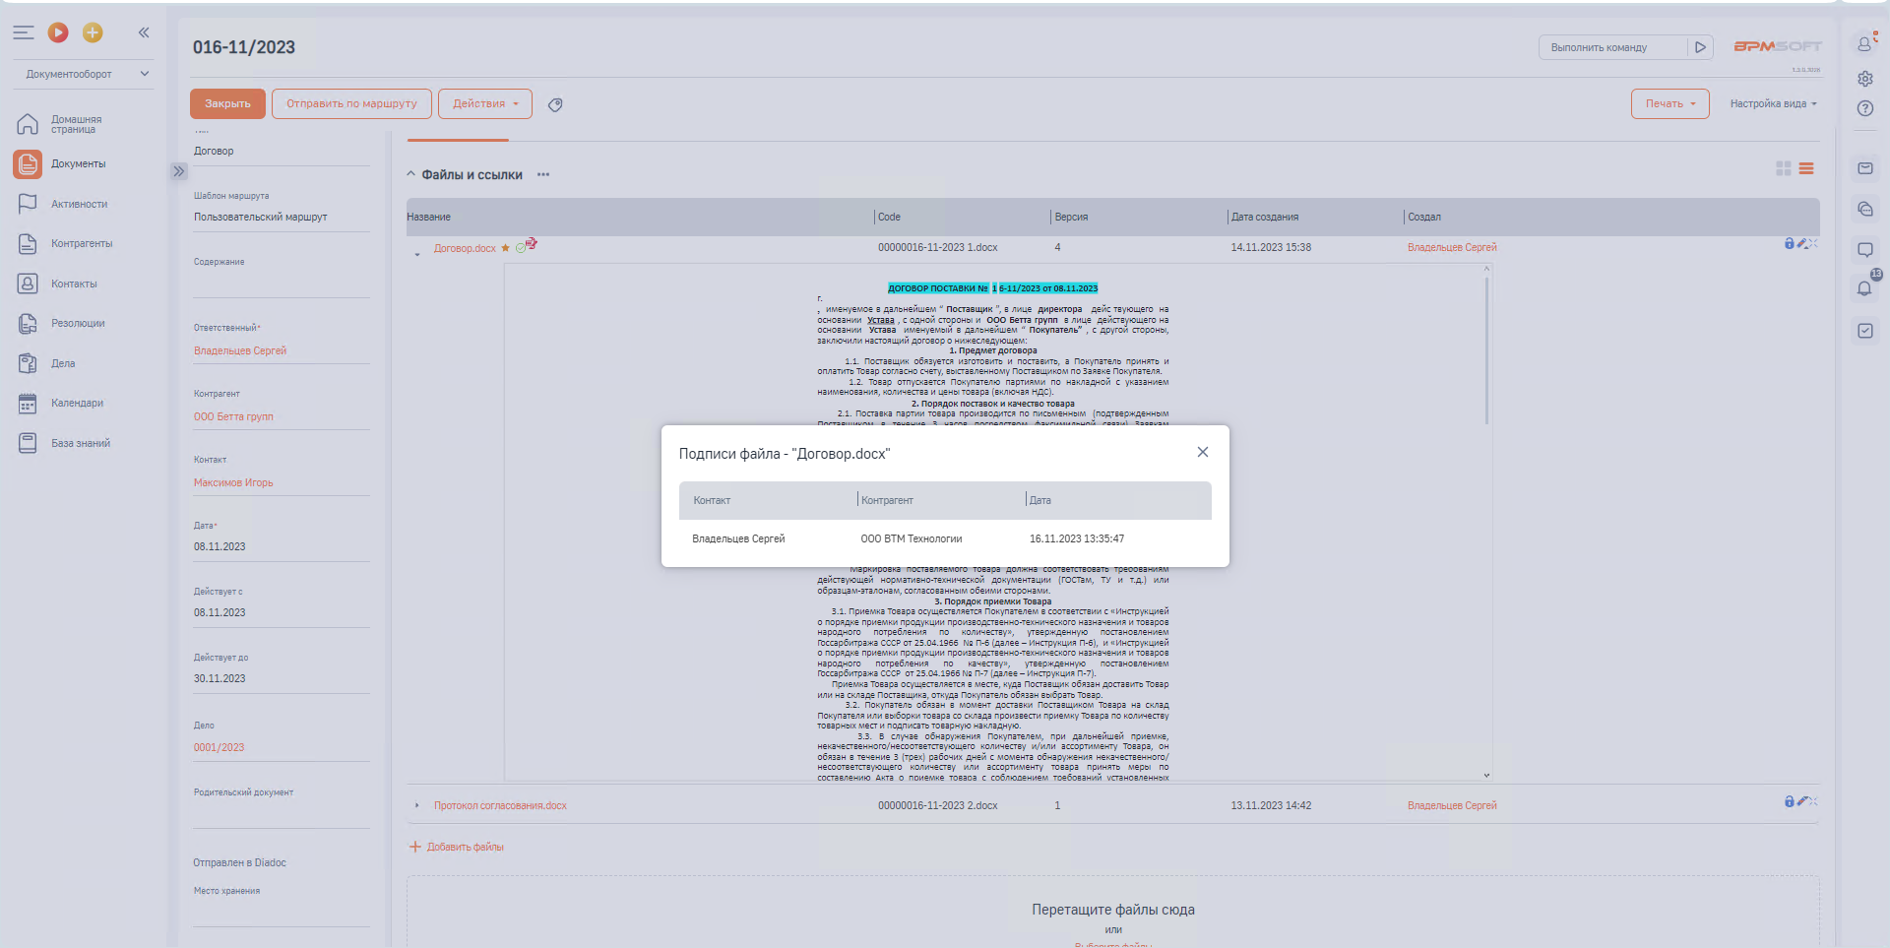Open the Договор.docx file link

pyautogui.click(x=465, y=248)
